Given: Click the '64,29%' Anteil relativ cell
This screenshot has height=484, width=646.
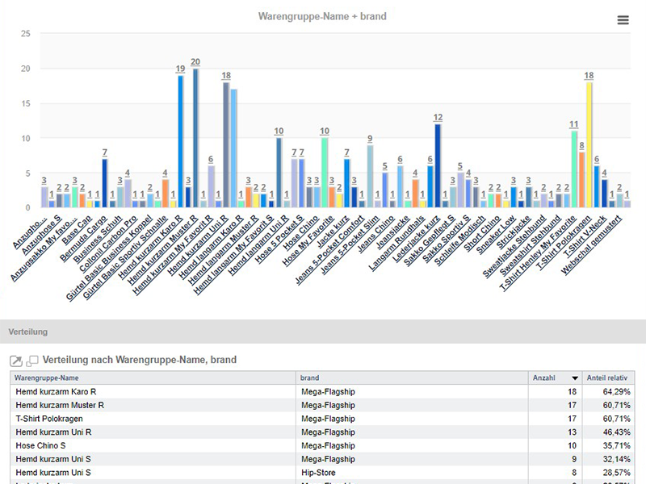Looking at the screenshot, I should pyautogui.click(x=616, y=392).
